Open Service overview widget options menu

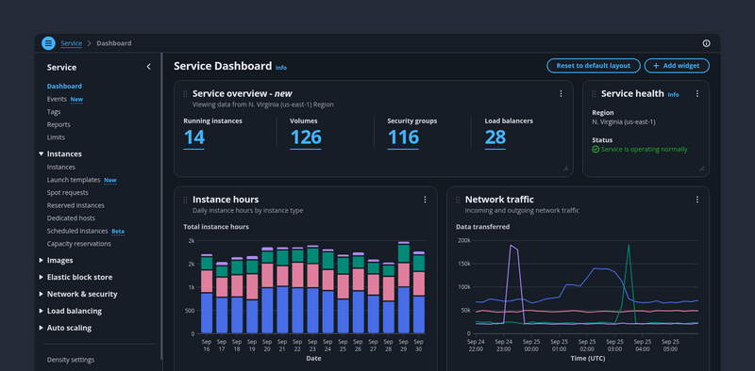[561, 94]
